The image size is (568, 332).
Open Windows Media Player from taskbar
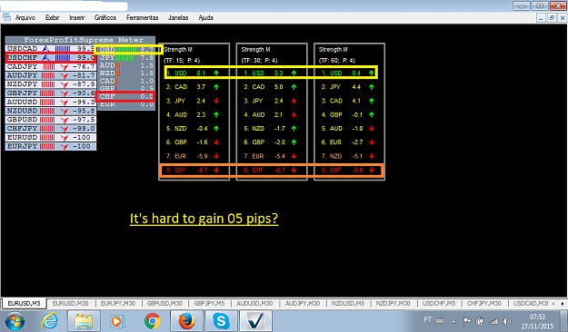(117, 321)
